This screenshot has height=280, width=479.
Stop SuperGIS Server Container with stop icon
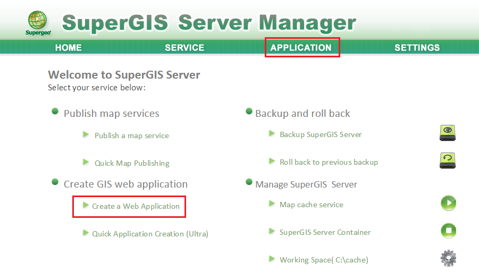[x=449, y=231]
